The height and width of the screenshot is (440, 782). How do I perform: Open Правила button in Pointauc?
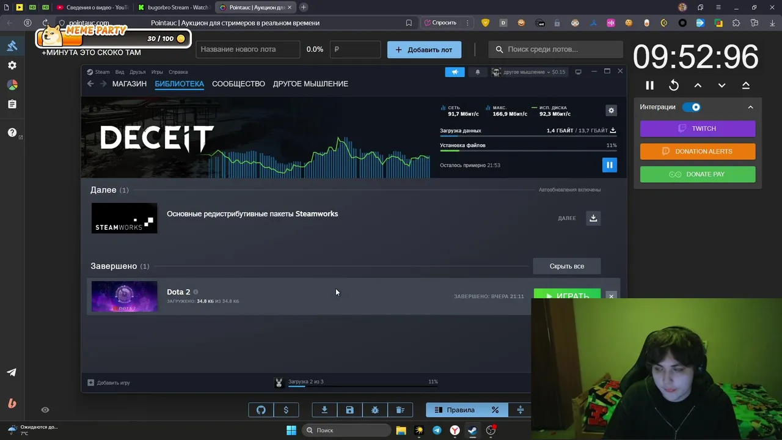[455, 410]
